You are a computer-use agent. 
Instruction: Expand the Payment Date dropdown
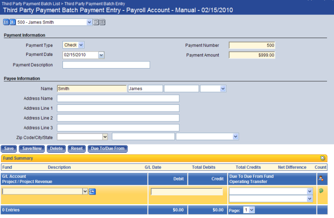pyautogui.click(x=101, y=55)
